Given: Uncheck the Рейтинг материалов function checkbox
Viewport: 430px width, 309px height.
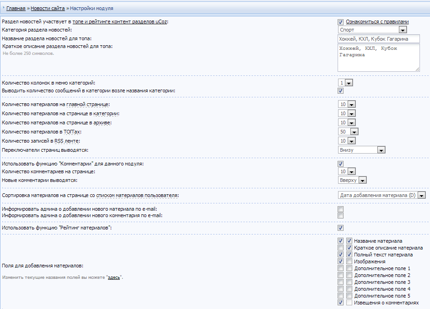Looking at the screenshot, I should coord(340,228).
